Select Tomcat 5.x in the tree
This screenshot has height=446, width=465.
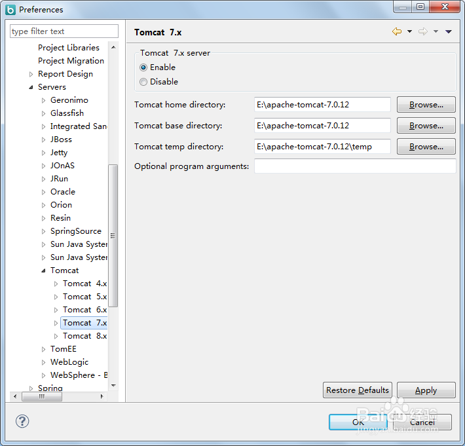tap(85, 297)
